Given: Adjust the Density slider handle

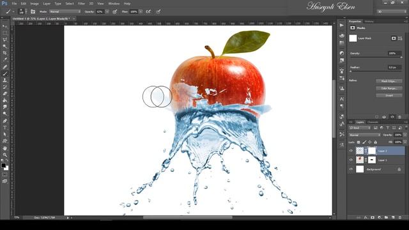Looking at the screenshot, I should coord(401,57).
